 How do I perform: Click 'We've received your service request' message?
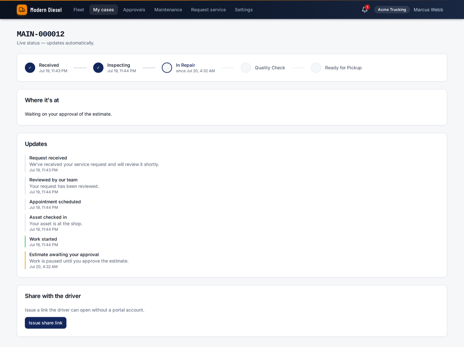94,164
